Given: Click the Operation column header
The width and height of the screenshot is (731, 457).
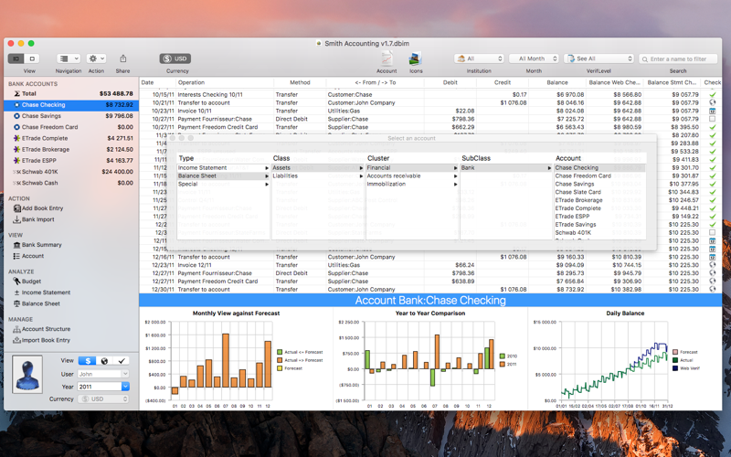Looking at the screenshot, I should (x=224, y=82).
